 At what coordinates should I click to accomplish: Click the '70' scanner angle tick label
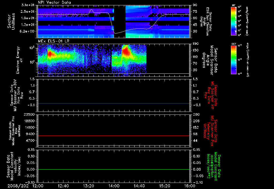[195, 64]
